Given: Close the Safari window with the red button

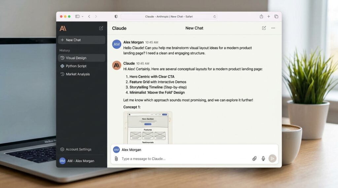Looking at the screenshot, I should click(x=61, y=16).
